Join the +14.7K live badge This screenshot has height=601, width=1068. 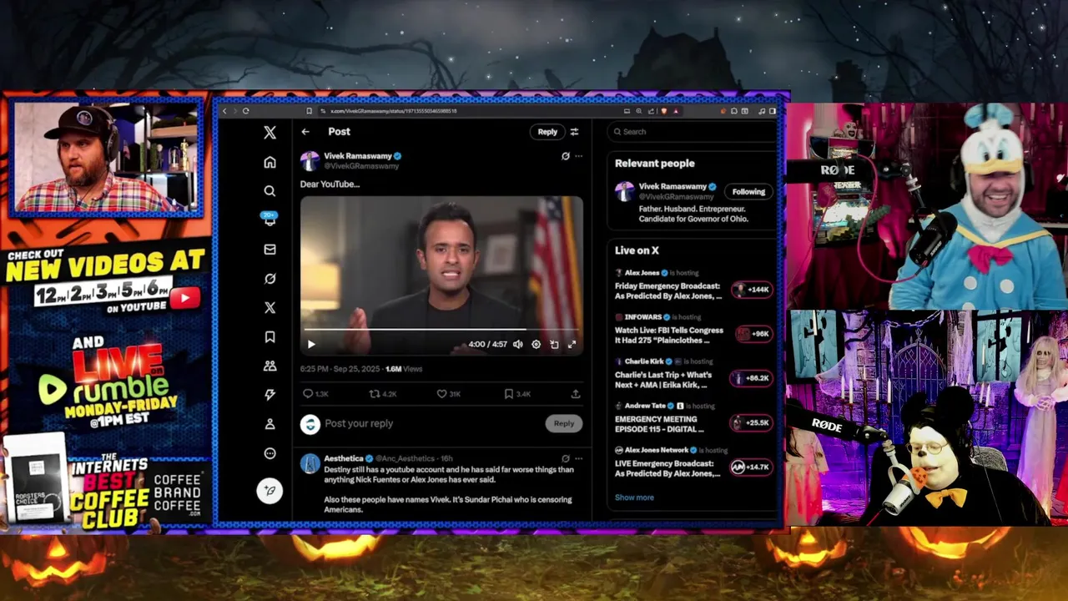point(751,467)
